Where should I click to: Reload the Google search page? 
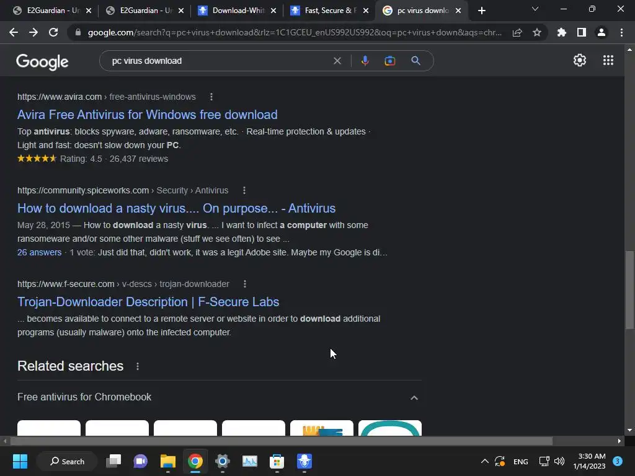click(x=53, y=32)
